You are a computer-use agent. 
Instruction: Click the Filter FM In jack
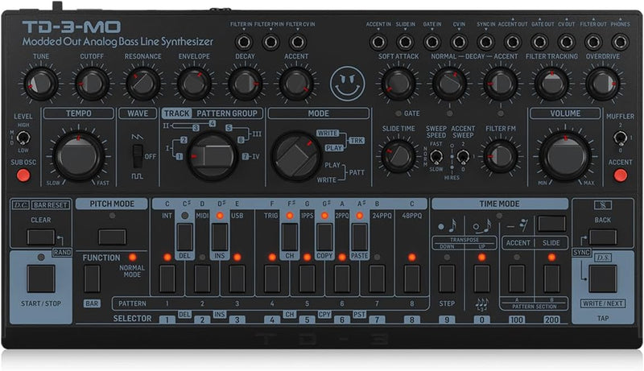coord(270,42)
